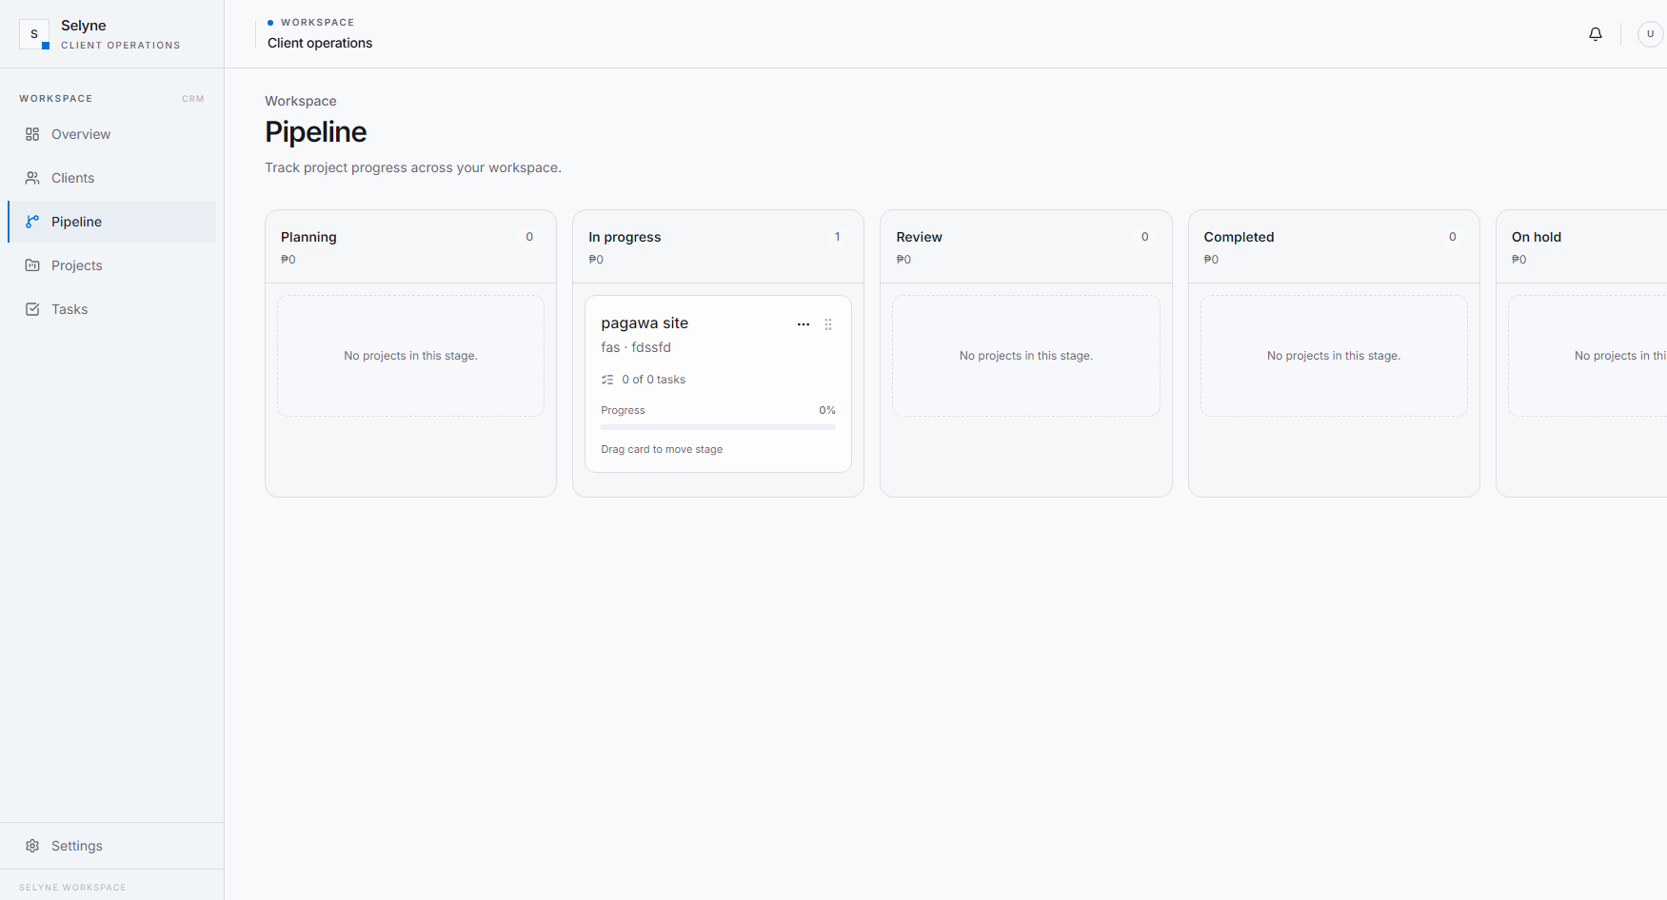
Task: Click the Selyne logo icon
Action: tap(34, 34)
